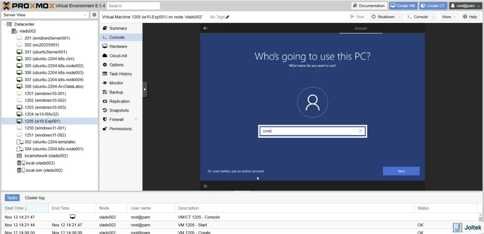Open the Server View dropdown
The height and width of the screenshot is (234, 484).
pos(85,15)
